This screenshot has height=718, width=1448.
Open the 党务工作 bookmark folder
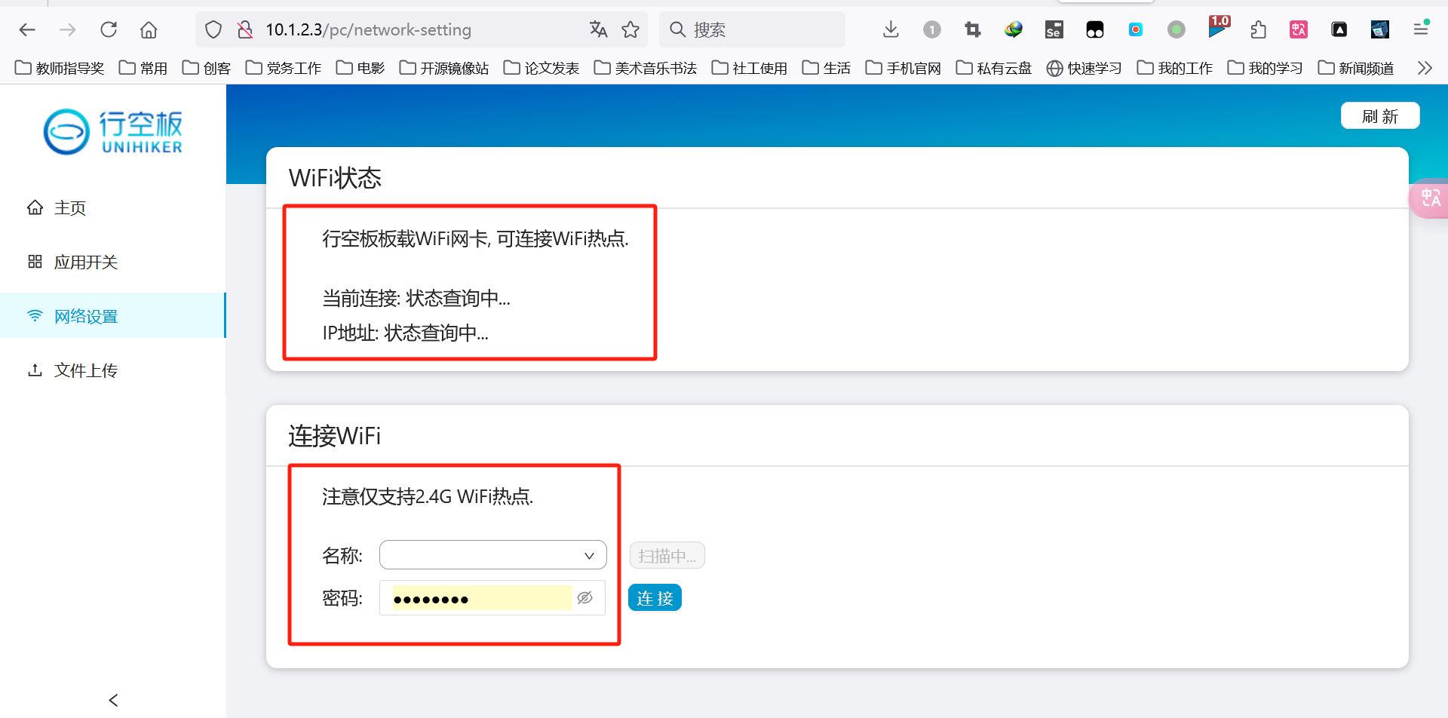(x=284, y=68)
